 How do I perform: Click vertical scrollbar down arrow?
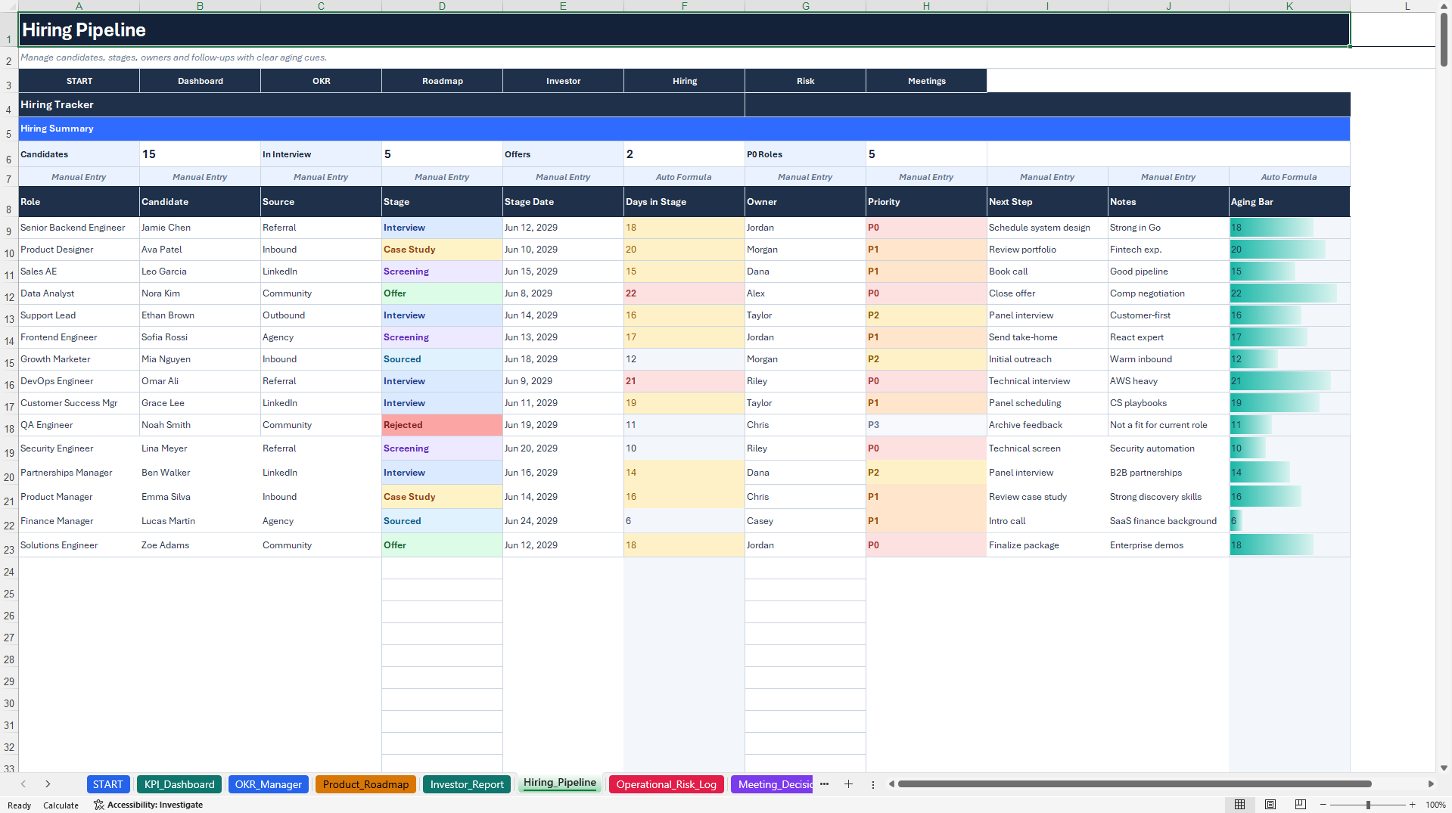(1444, 768)
